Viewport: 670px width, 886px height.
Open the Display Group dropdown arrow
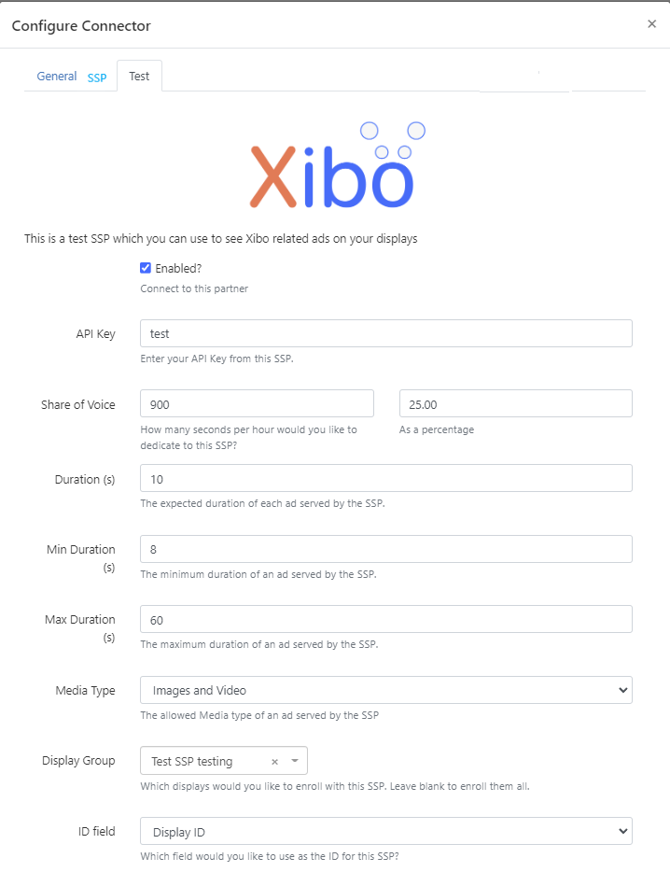295,761
